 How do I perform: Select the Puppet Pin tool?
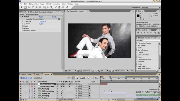pos(67,7)
